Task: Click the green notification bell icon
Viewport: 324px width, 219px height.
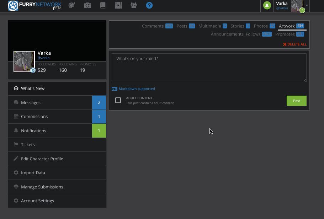Action: pyautogui.click(x=267, y=5)
